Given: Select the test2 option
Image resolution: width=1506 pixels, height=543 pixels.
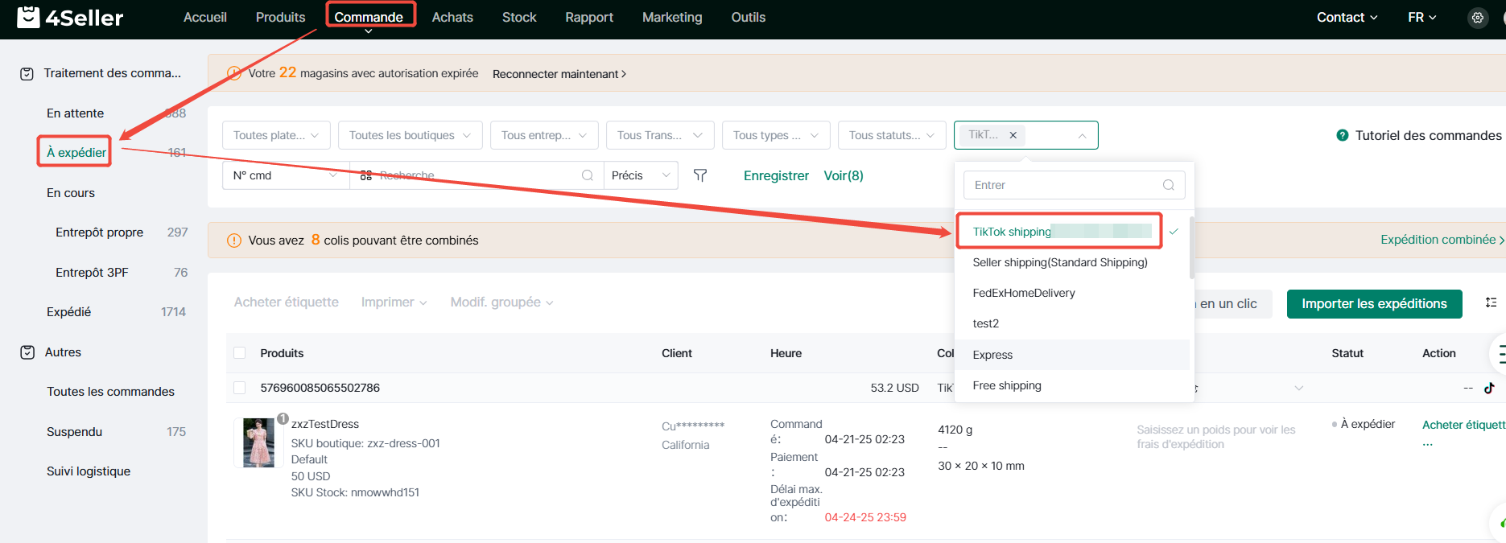Looking at the screenshot, I should pyautogui.click(x=1071, y=323).
